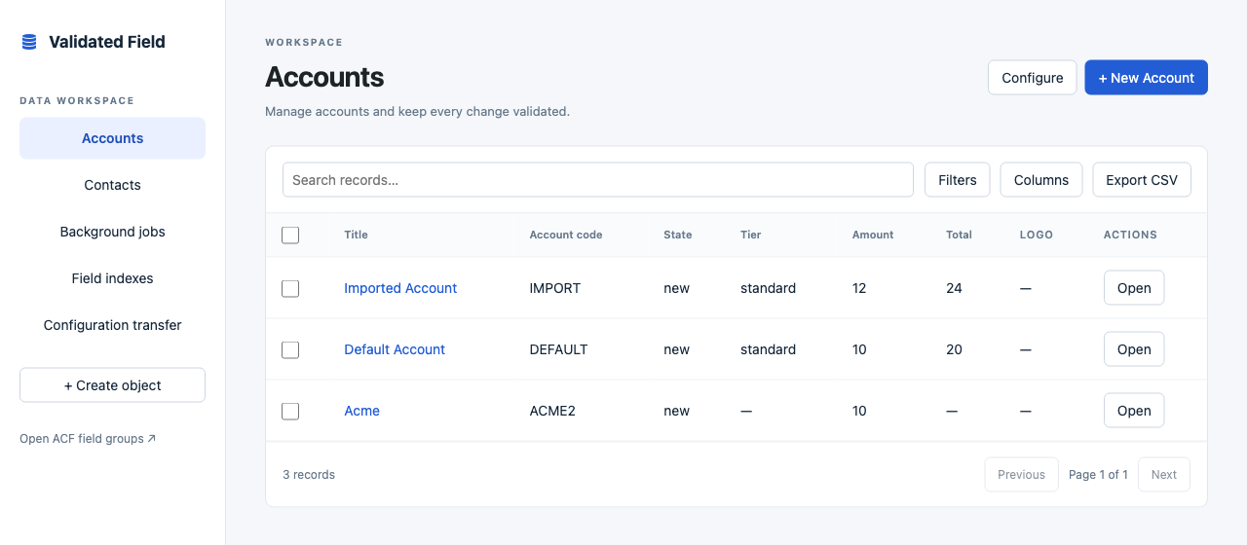Viewport: 1247px width, 545px height.
Task: Click the DEFAULT account code cell
Action: 558,349
